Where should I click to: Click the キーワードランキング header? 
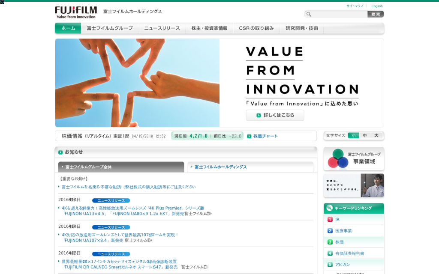[354, 208]
